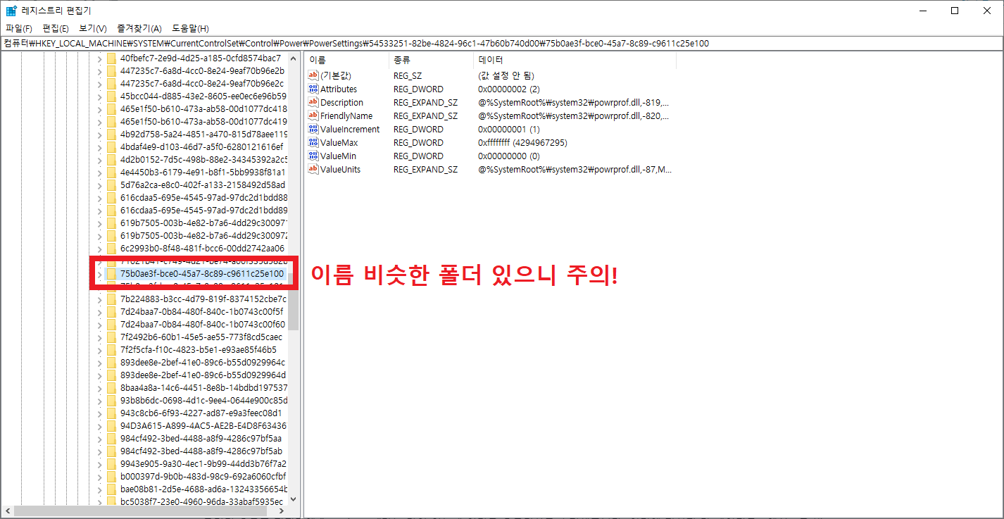The width and height of the screenshot is (1004, 519).
Task: Select the folder icon of key 4d2b0152-7d5c-498b
Action: click(111, 159)
